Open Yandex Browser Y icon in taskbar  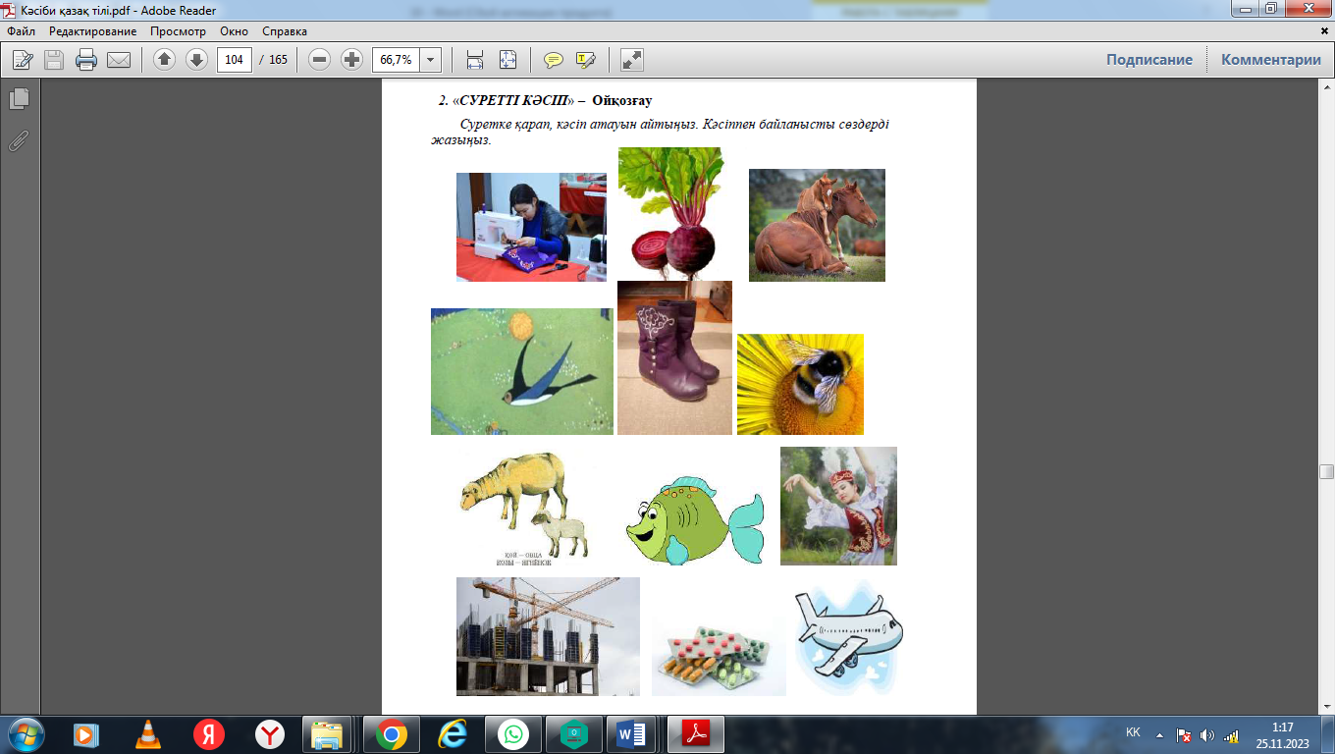[270, 734]
